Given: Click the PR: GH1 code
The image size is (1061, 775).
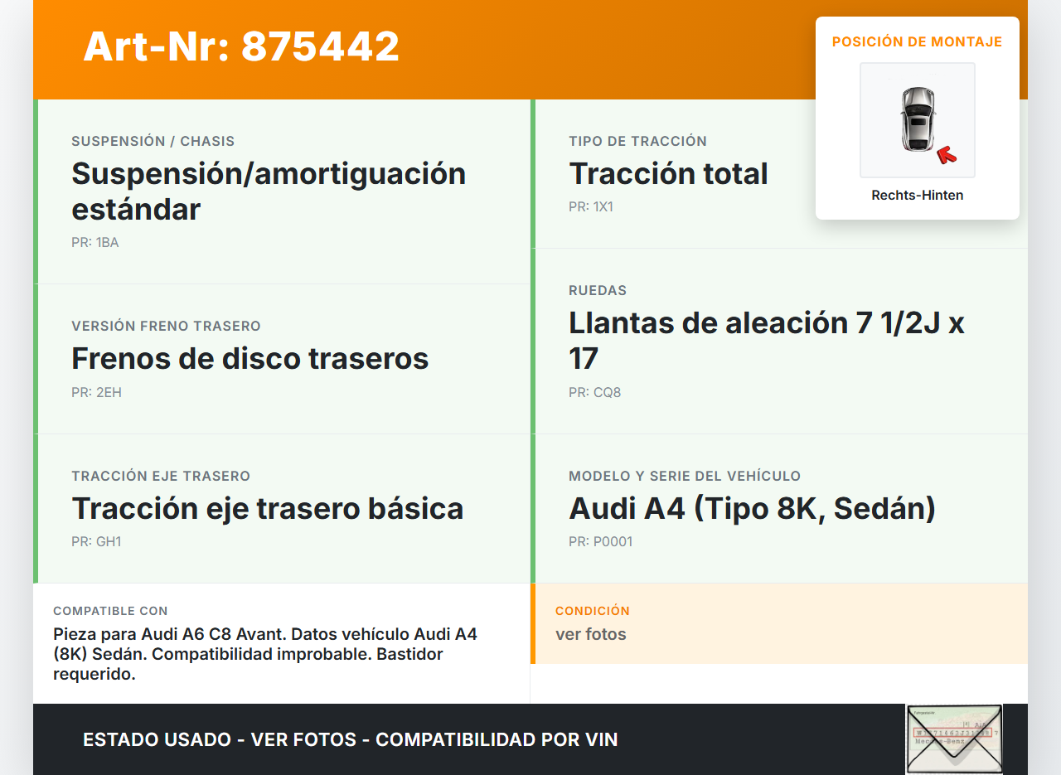Looking at the screenshot, I should click(x=96, y=542).
